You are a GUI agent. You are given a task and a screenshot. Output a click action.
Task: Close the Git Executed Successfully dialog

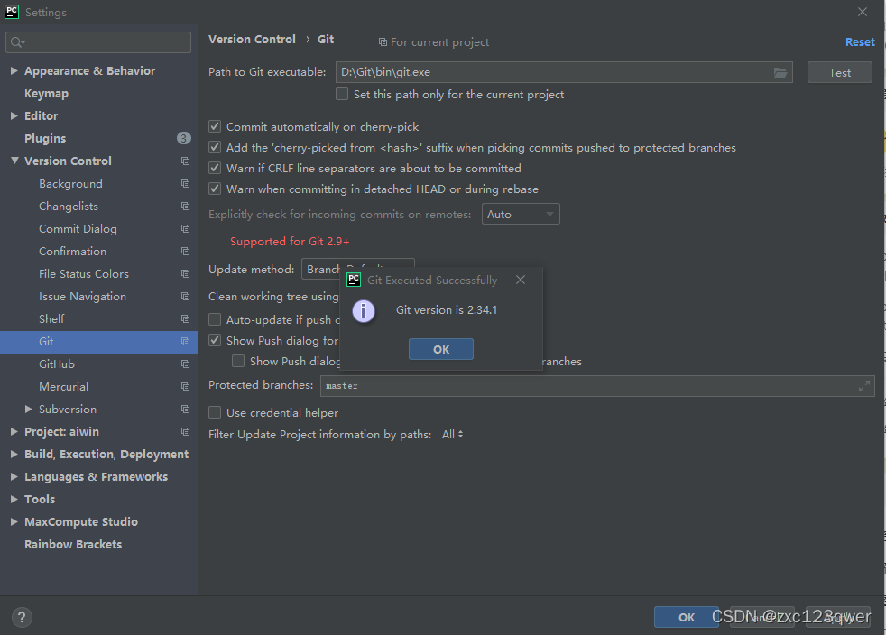pyautogui.click(x=521, y=280)
